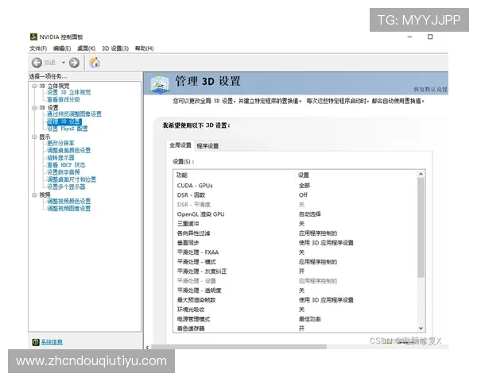Select the 三重缓冲 setting row
Image resolution: width=477 pixels, height=381 pixels.
pos(295,224)
